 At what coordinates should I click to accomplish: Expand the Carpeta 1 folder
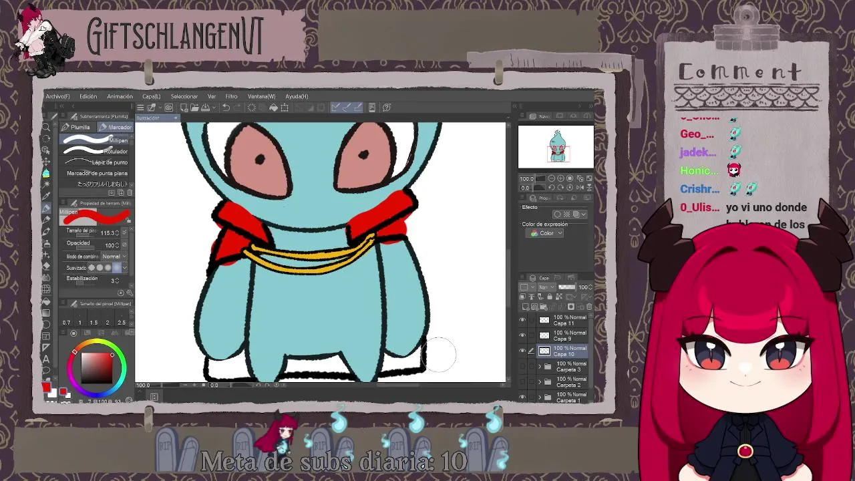[540, 397]
